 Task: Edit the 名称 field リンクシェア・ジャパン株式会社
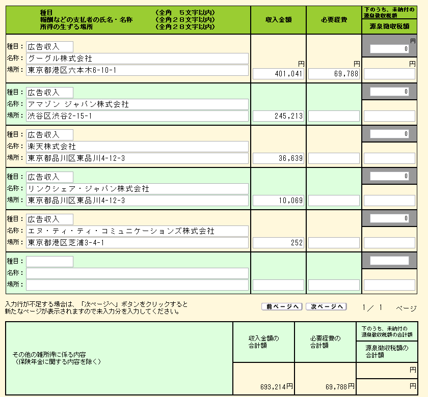coord(137,189)
